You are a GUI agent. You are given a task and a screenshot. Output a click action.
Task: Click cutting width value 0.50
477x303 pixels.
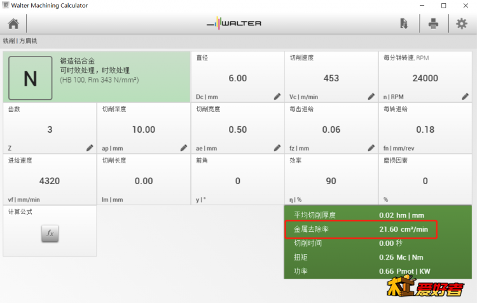pyautogui.click(x=238, y=130)
